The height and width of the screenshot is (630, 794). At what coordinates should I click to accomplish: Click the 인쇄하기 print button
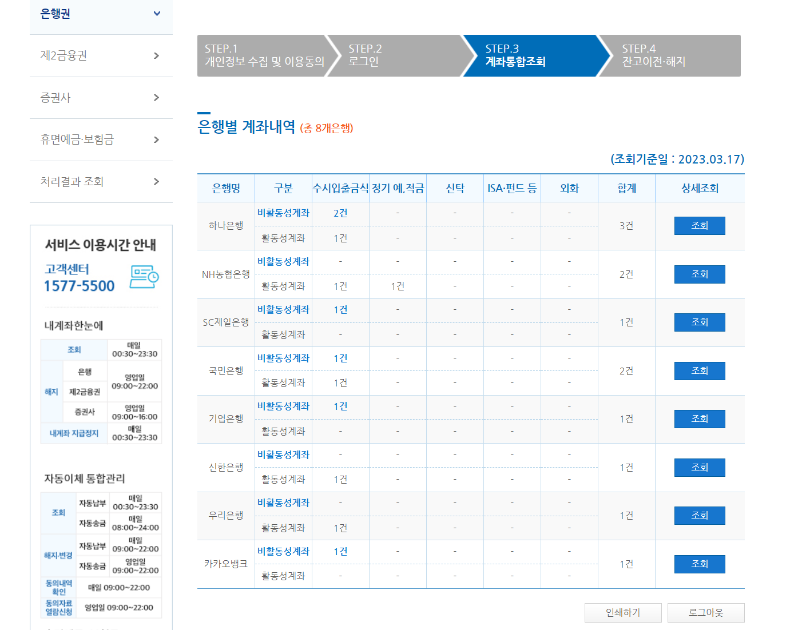[x=623, y=613]
